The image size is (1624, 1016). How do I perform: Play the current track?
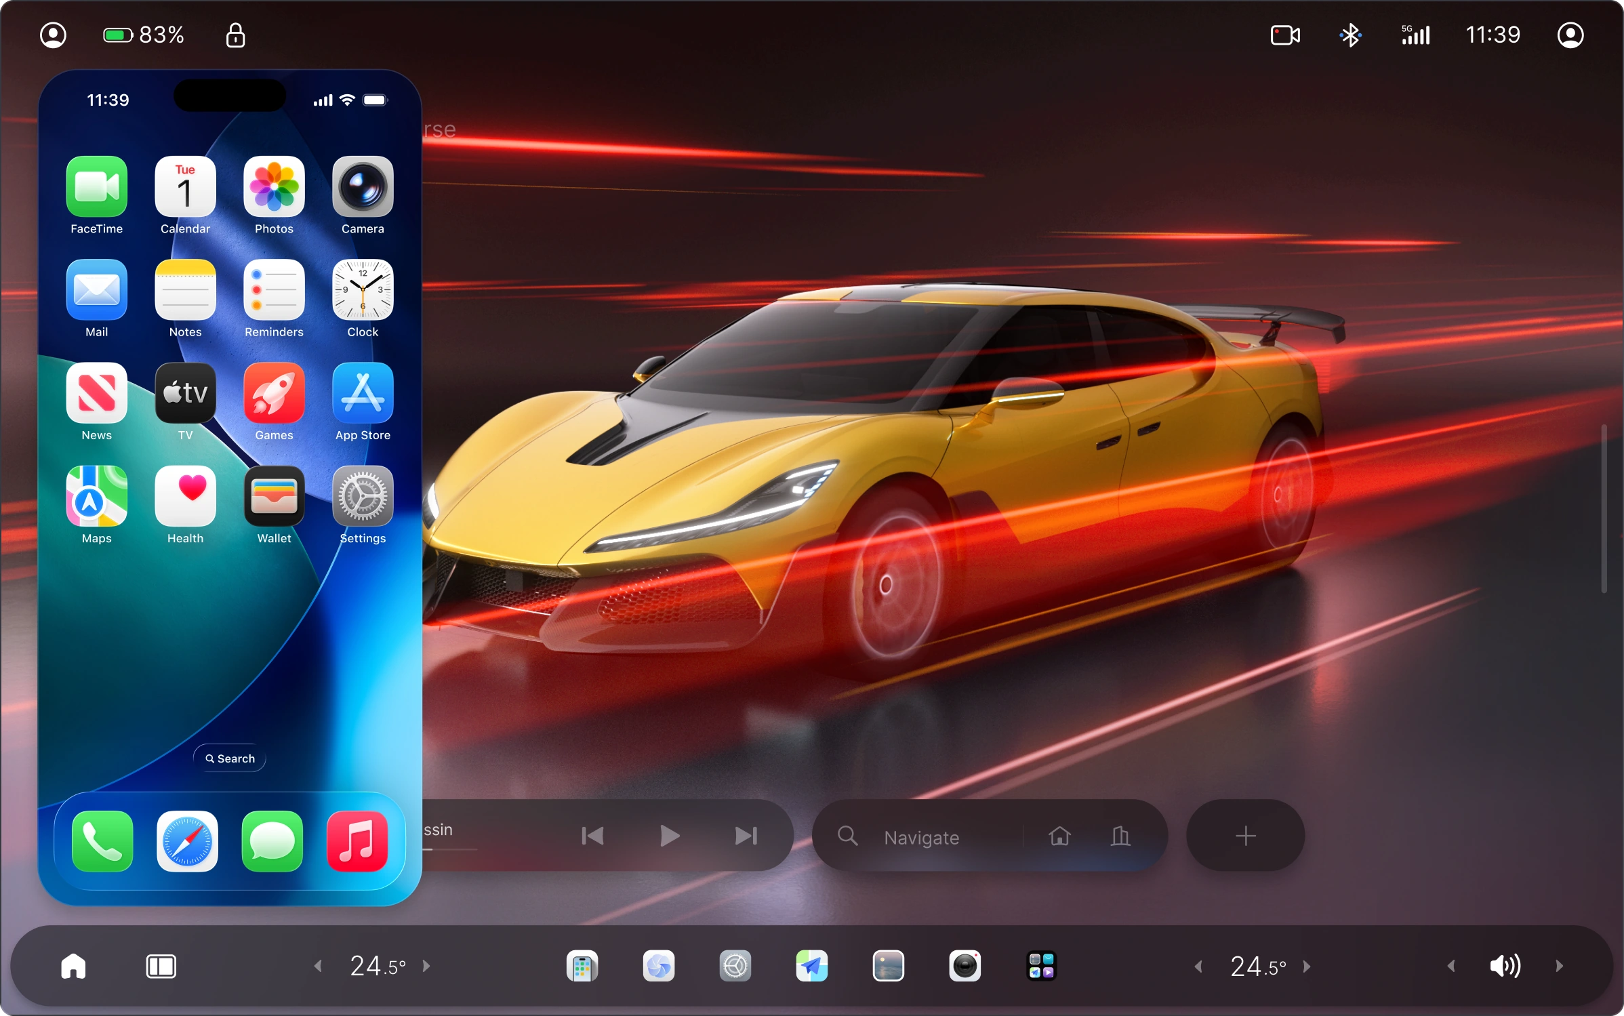click(670, 836)
